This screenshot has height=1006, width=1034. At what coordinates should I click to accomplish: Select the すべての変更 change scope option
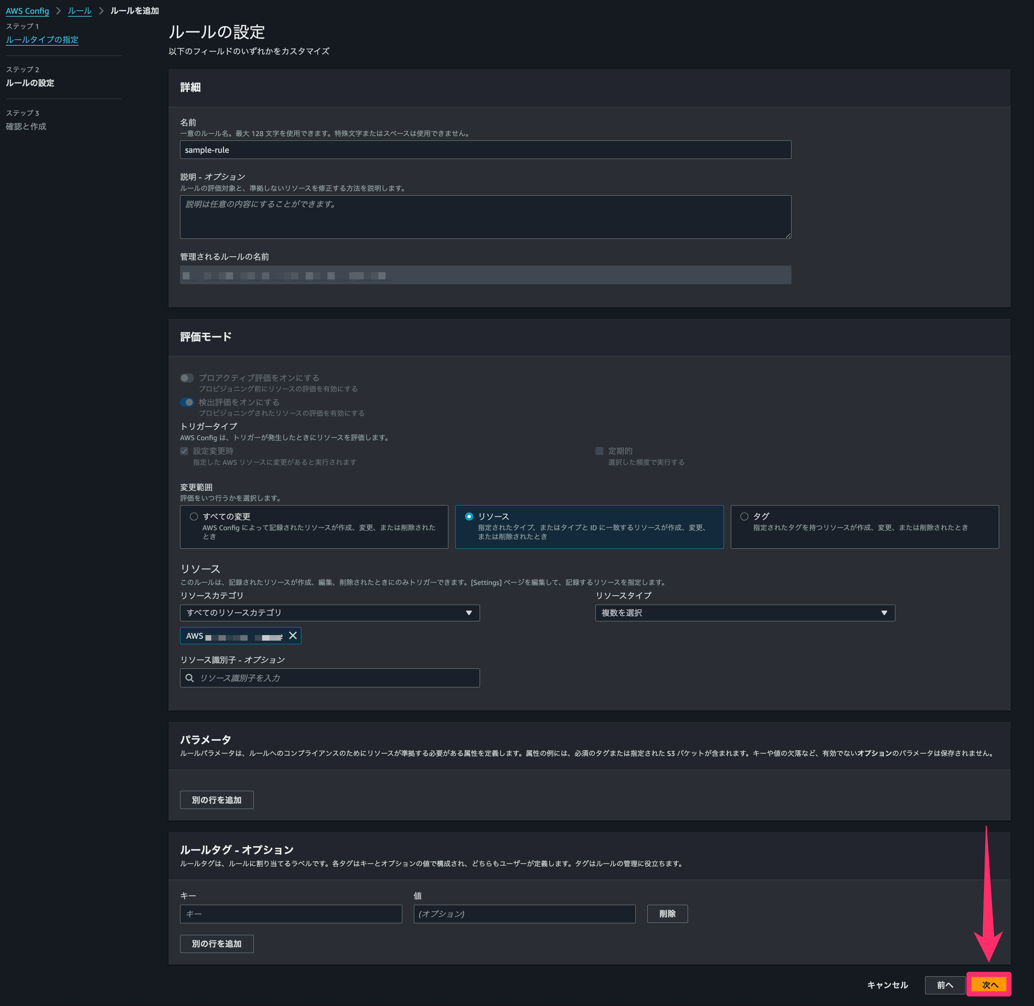coord(194,516)
